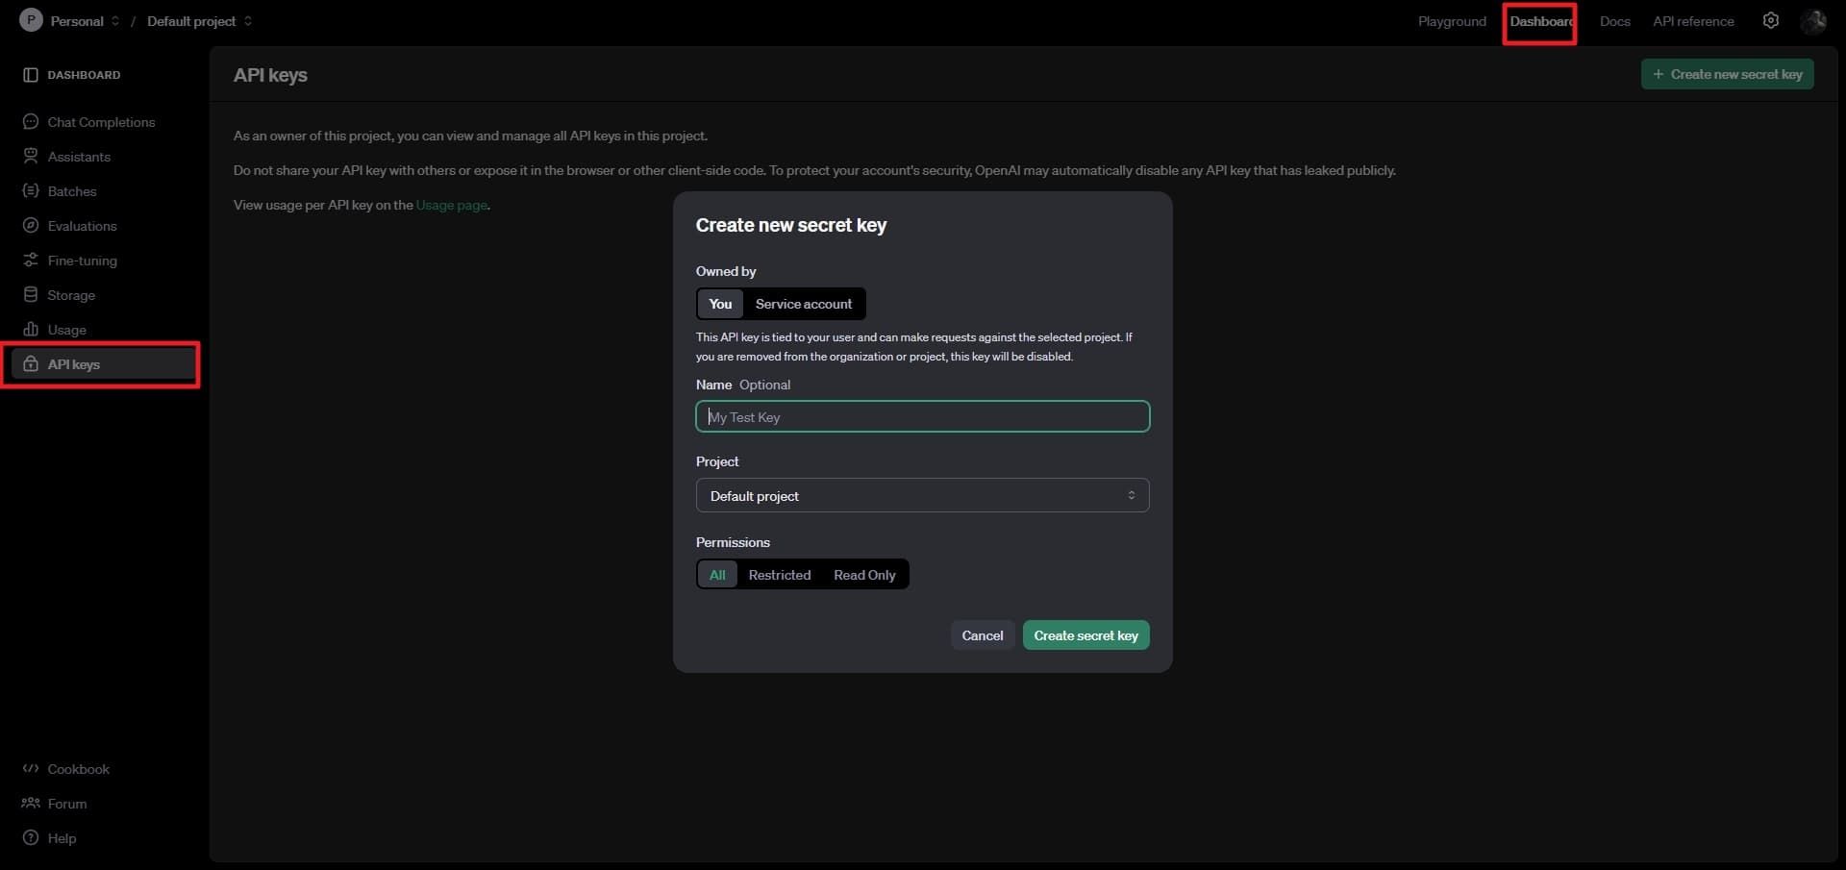Open the Default project dropdown in dialog
1846x870 pixels.
(x=922, y=496)
